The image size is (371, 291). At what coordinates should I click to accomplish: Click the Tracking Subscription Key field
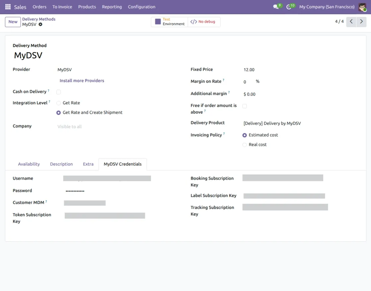(x=285, y=207)
